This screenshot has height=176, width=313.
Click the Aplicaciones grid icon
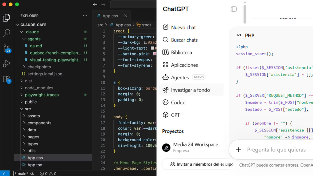point(165,65)
